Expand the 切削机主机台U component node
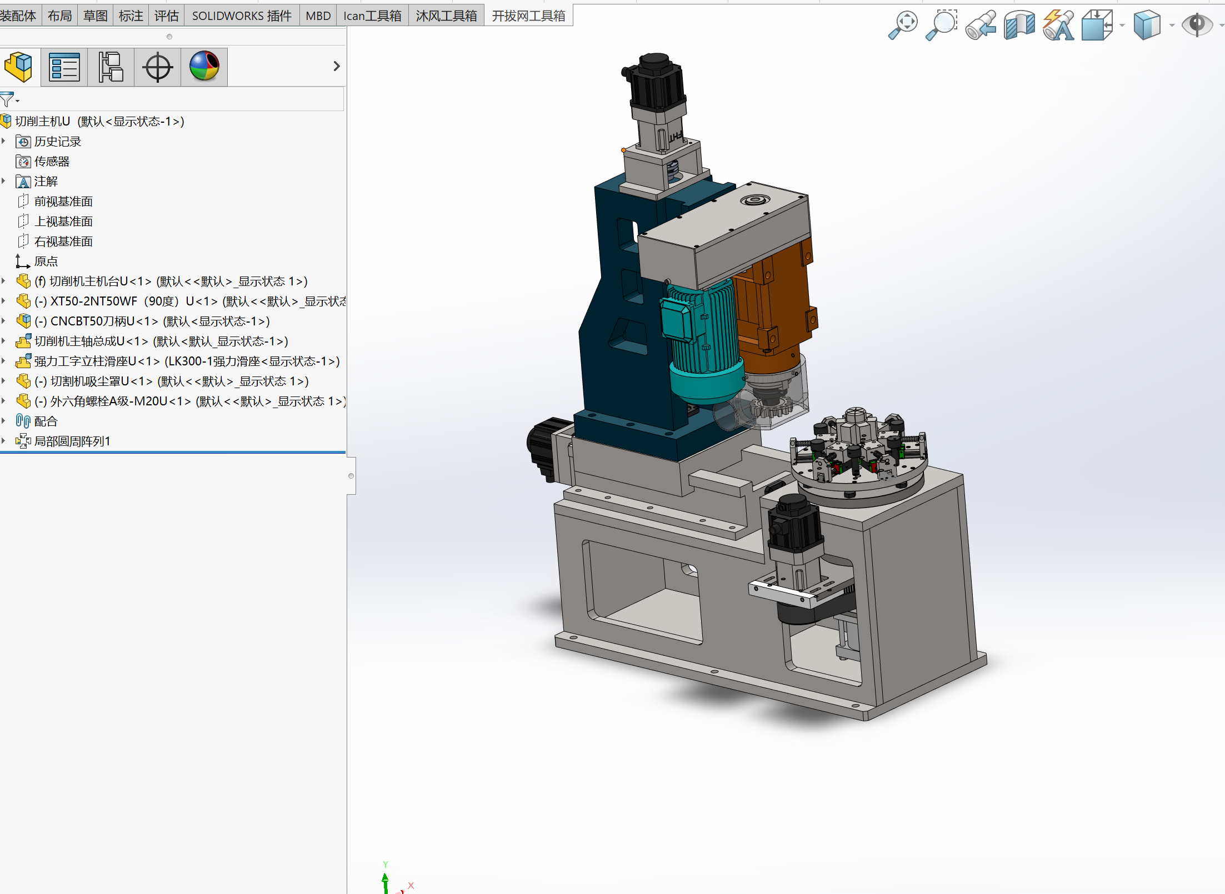This screenshot has width=1225, height=894. pos(3,282)
